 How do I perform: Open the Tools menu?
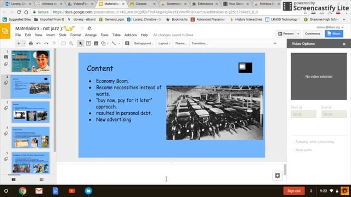click(x=104, y=35)
